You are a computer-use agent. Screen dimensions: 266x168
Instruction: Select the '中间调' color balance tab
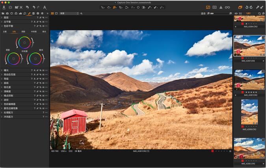tap(33, 32)
